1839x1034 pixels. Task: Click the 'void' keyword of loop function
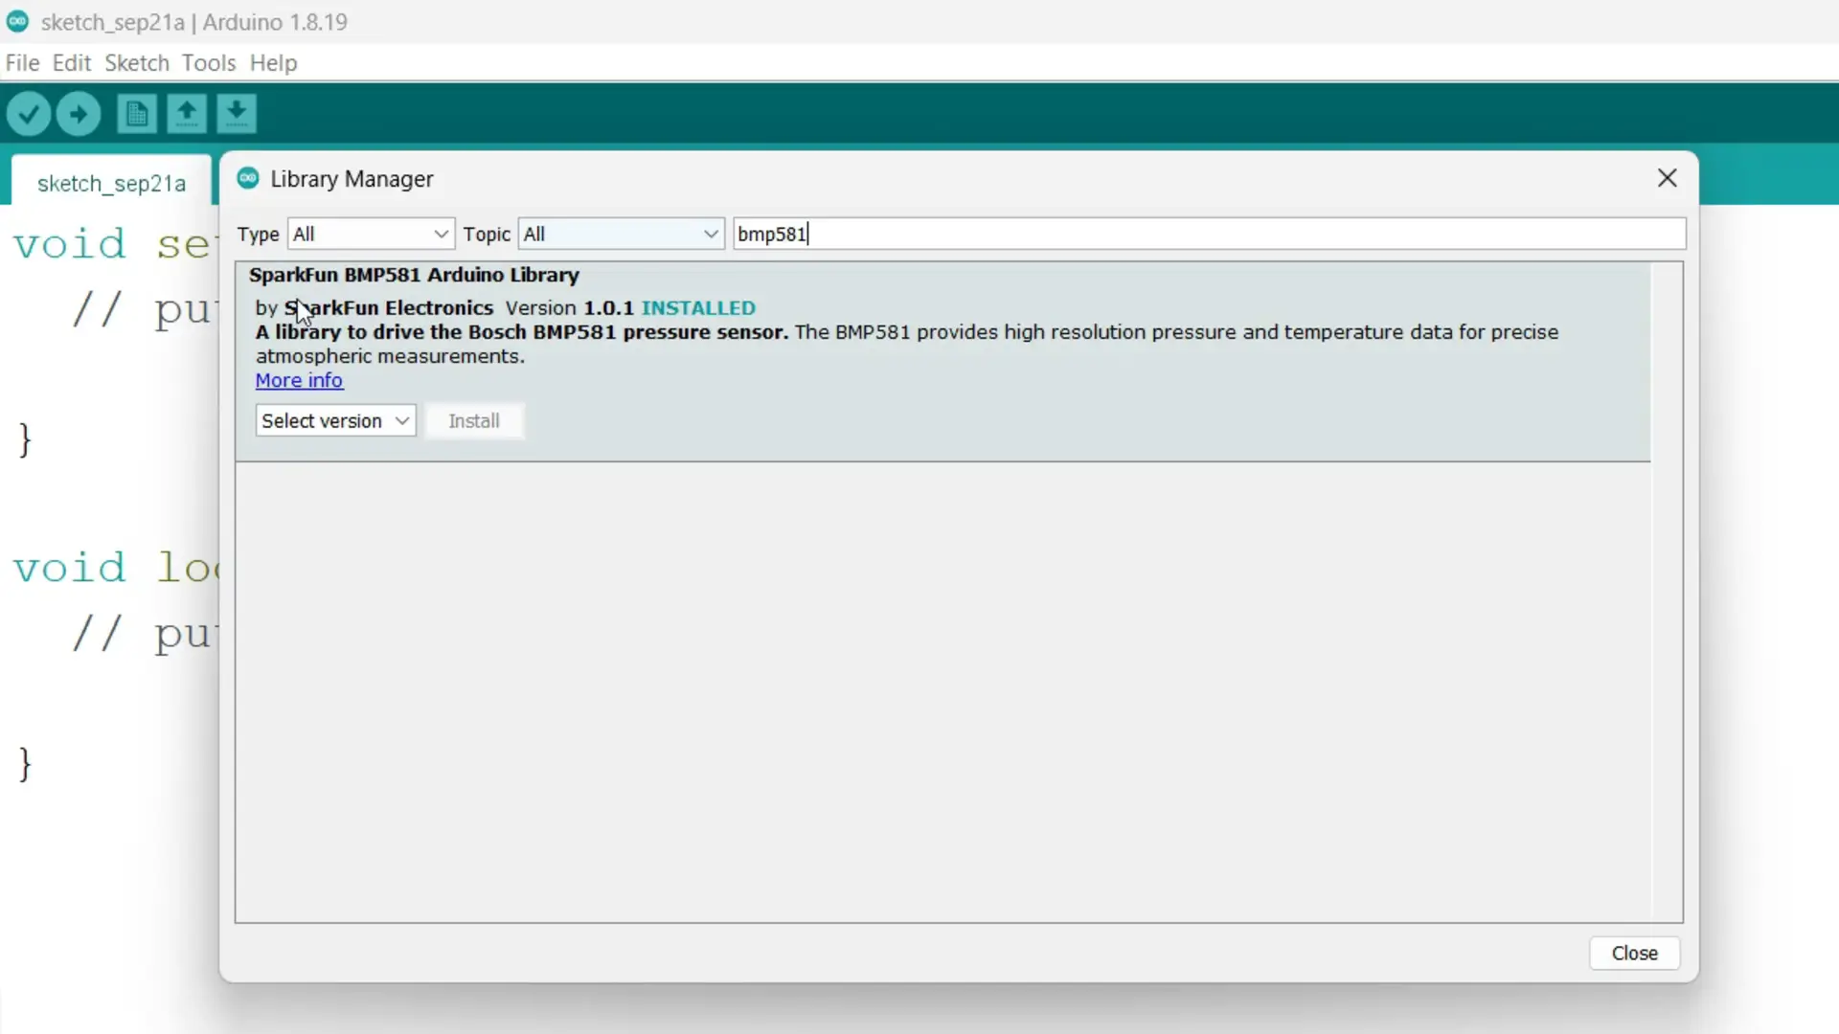pos(70,568)
